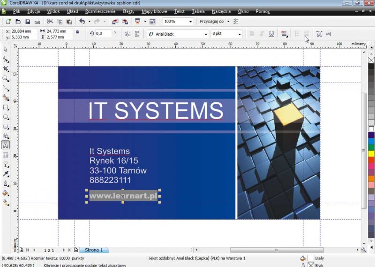Toggle underline text formatting

(271, 34)
